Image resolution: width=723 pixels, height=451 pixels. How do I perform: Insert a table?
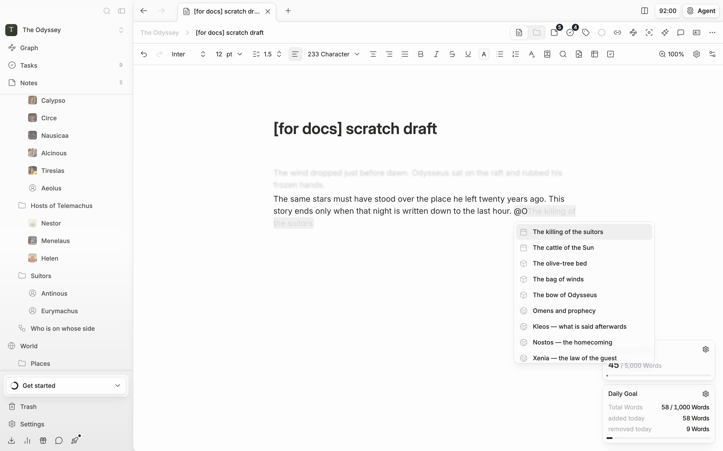coord(594,54)
